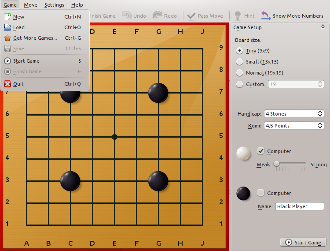Select the Small (13x13) board size
Screen dimensions: 330x251
(240, 62)
